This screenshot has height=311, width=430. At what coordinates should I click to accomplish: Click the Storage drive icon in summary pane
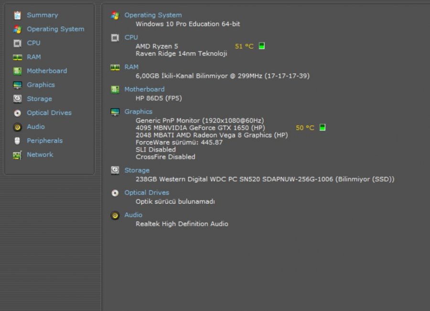[x=115, y=170]
